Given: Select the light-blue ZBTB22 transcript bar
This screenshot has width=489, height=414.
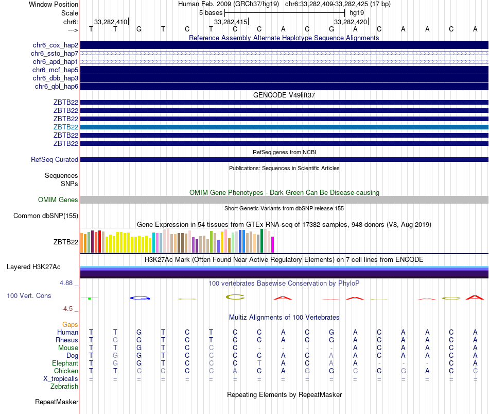Looking at the screenshot, I should pyautogui.click(x=284, y=127).
